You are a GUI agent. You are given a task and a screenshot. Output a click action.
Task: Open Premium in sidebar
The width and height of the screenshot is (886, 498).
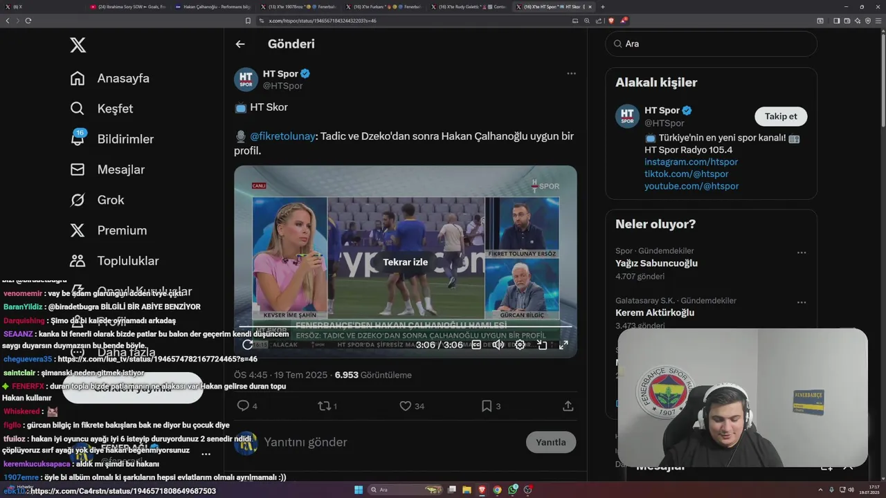[x=109, y=230]
